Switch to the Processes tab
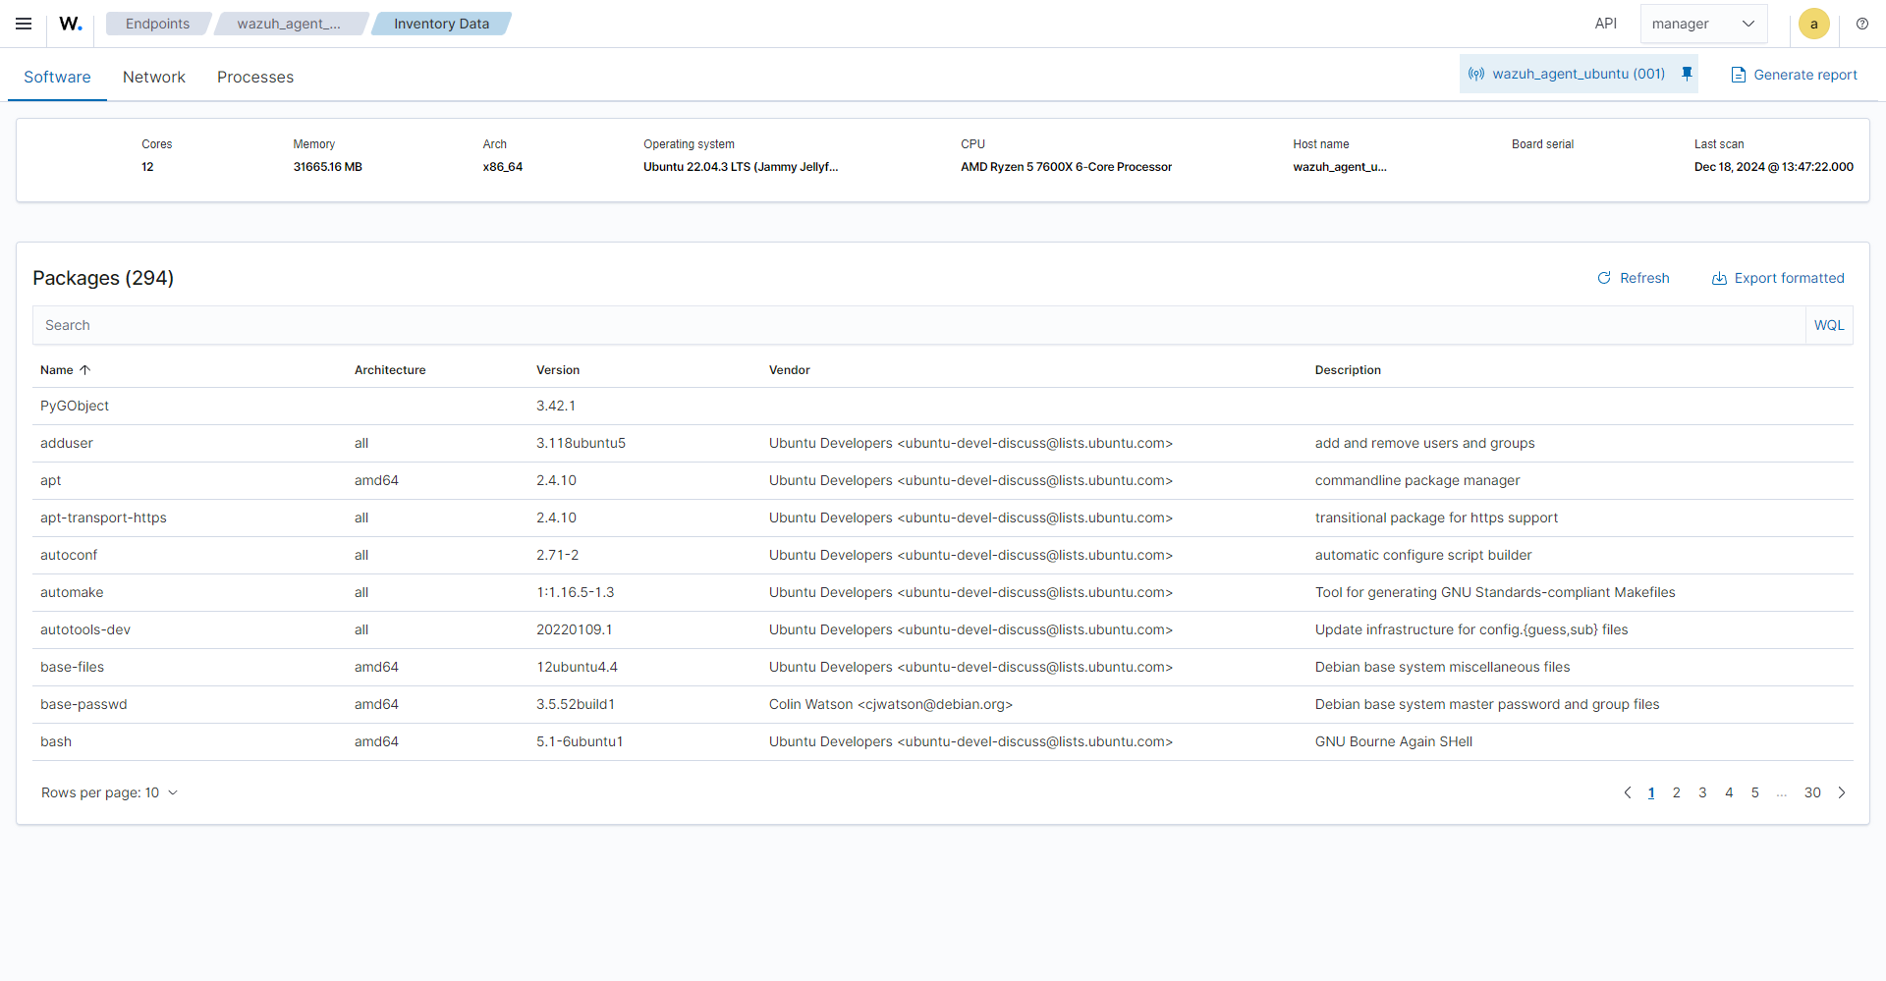This screenshot has width=1886, height=981. pos(255,77)
